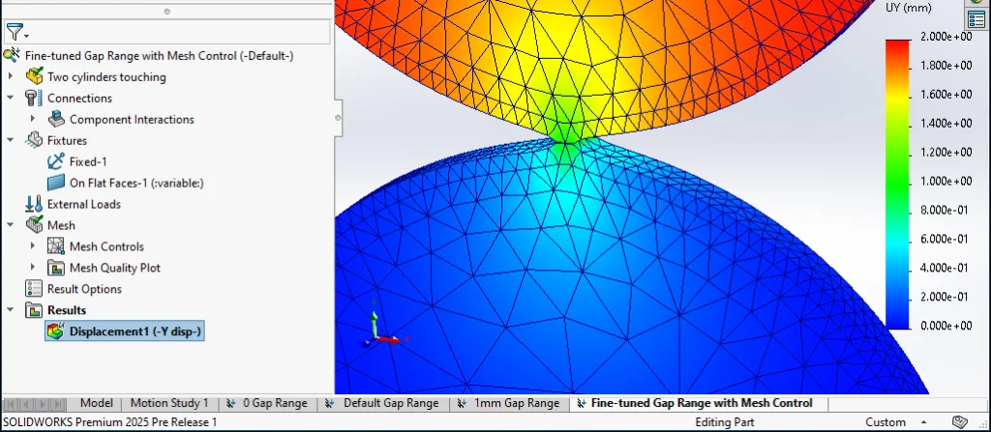Jump to first tab with scroll arrow
Image resolution: width=991 pixels, height=432 pixels.
coord(12,404)
